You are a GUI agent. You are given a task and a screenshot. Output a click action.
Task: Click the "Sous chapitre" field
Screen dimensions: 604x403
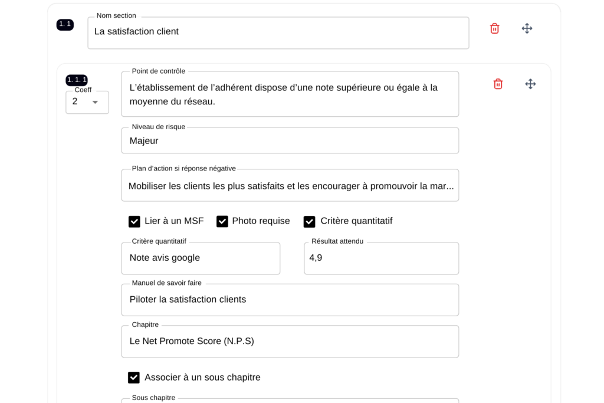[290, 401]
